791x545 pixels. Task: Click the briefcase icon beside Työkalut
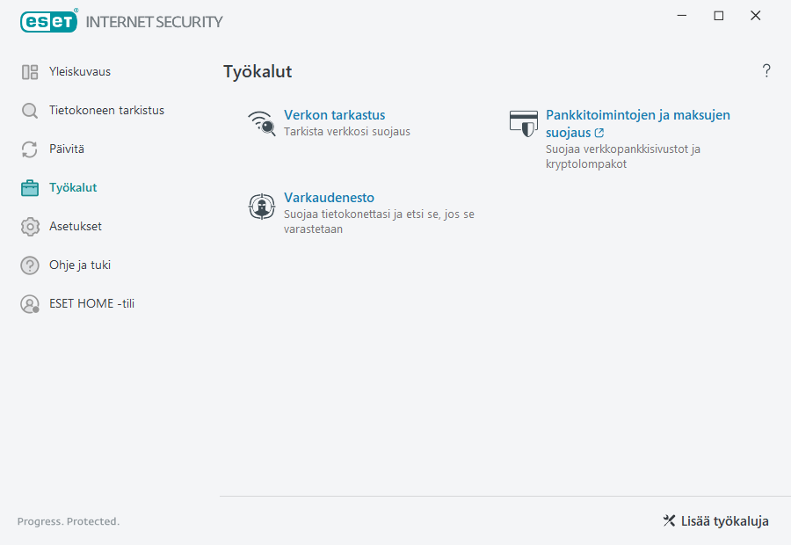(x=30, y=188)
